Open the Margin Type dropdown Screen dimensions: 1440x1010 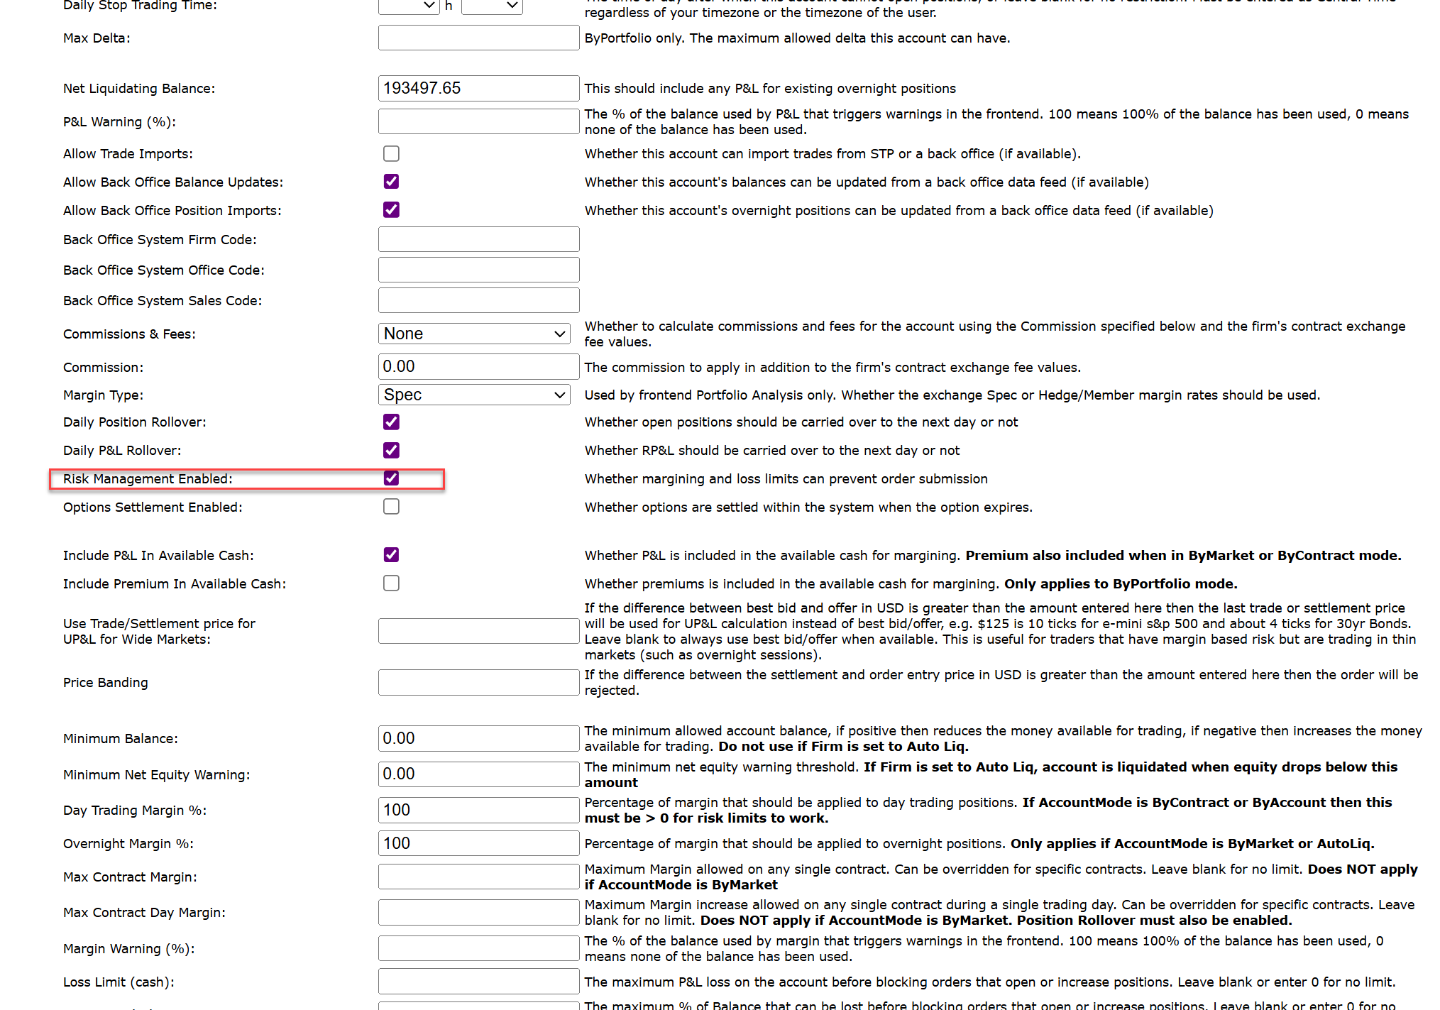coord(473,395)
